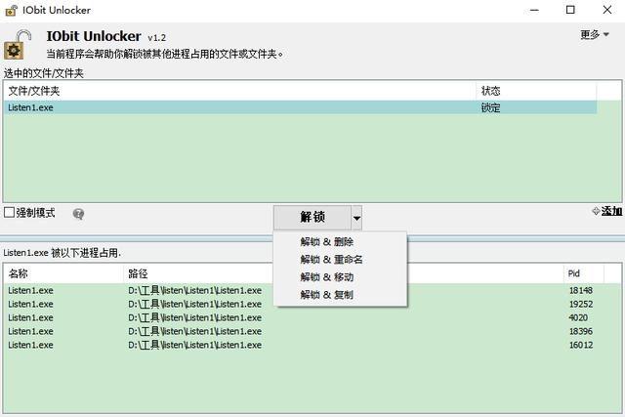Click the 添加 plus icon
625x417 pixels.
click(x=596, y=211)
